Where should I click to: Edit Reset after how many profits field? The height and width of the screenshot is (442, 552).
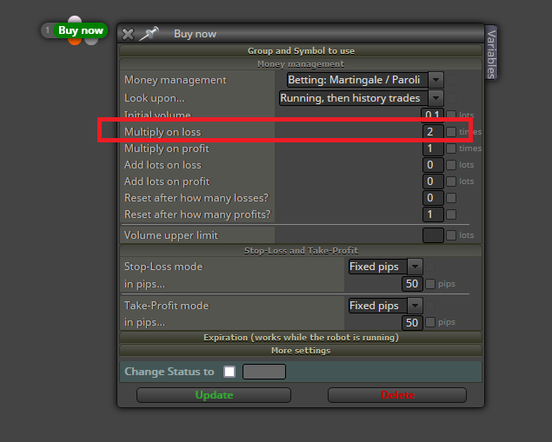click(433, 214)
